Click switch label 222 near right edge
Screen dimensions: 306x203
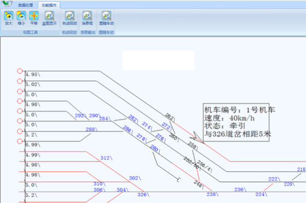274,179
